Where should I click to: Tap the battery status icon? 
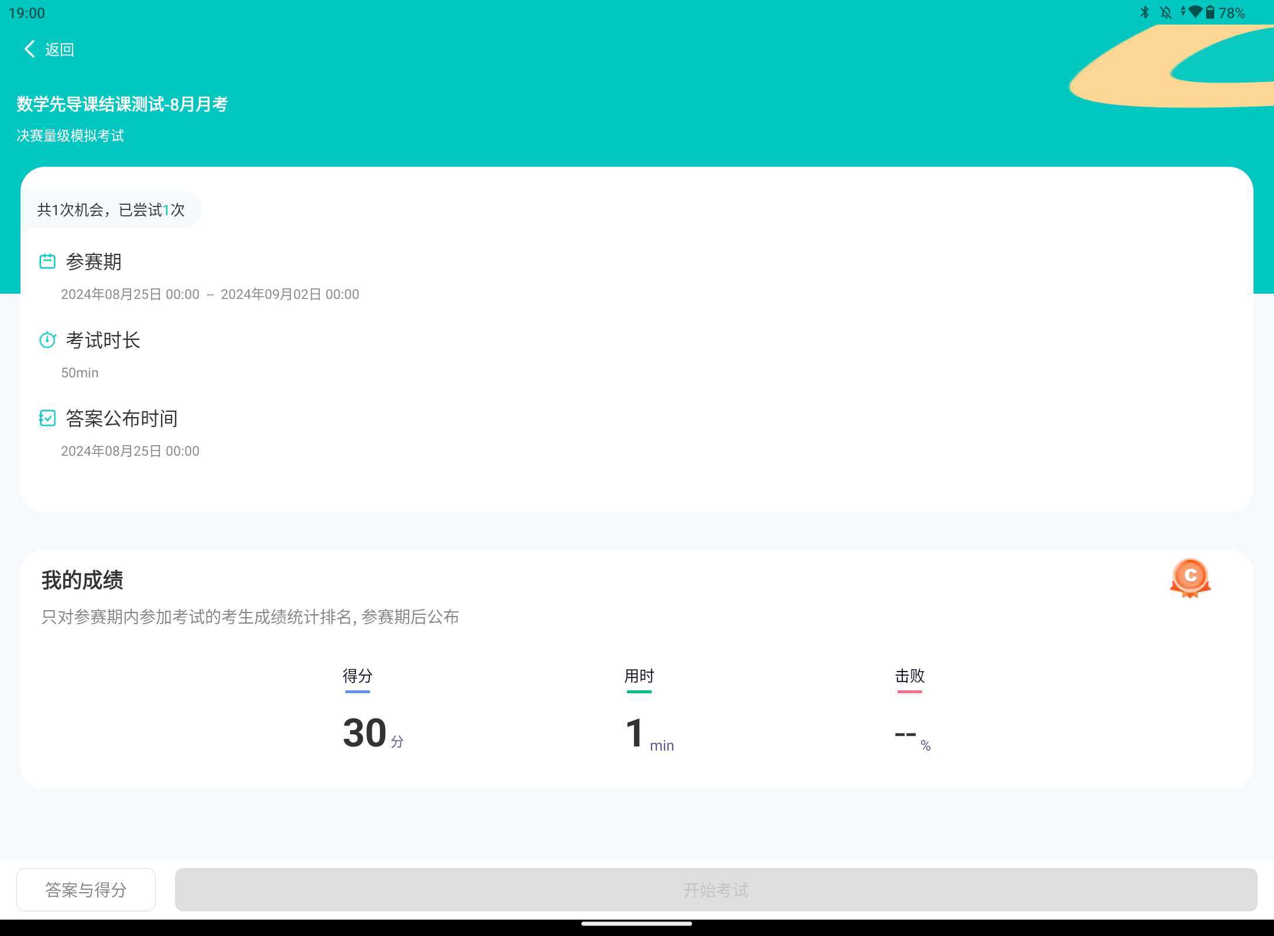click(x=1210, y=12)
